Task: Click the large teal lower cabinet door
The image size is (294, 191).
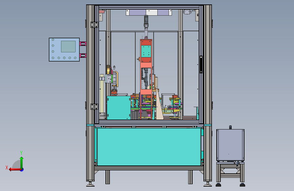Action: pyautogui.click(x=149, y=147)
